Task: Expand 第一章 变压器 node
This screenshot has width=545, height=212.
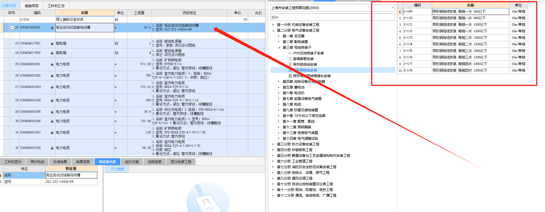Action: (x=279, y=36)
